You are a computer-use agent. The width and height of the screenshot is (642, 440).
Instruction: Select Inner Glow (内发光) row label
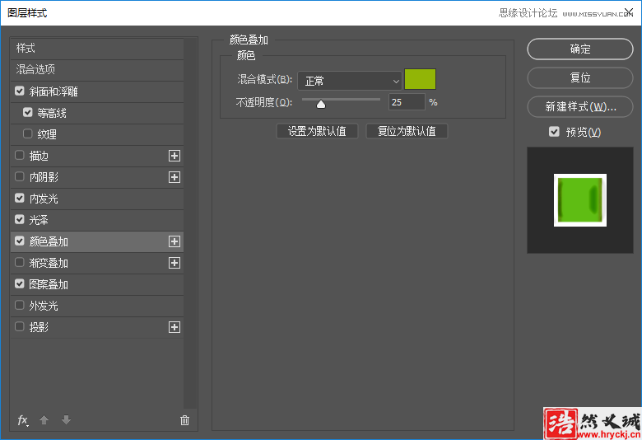[44, 199]
